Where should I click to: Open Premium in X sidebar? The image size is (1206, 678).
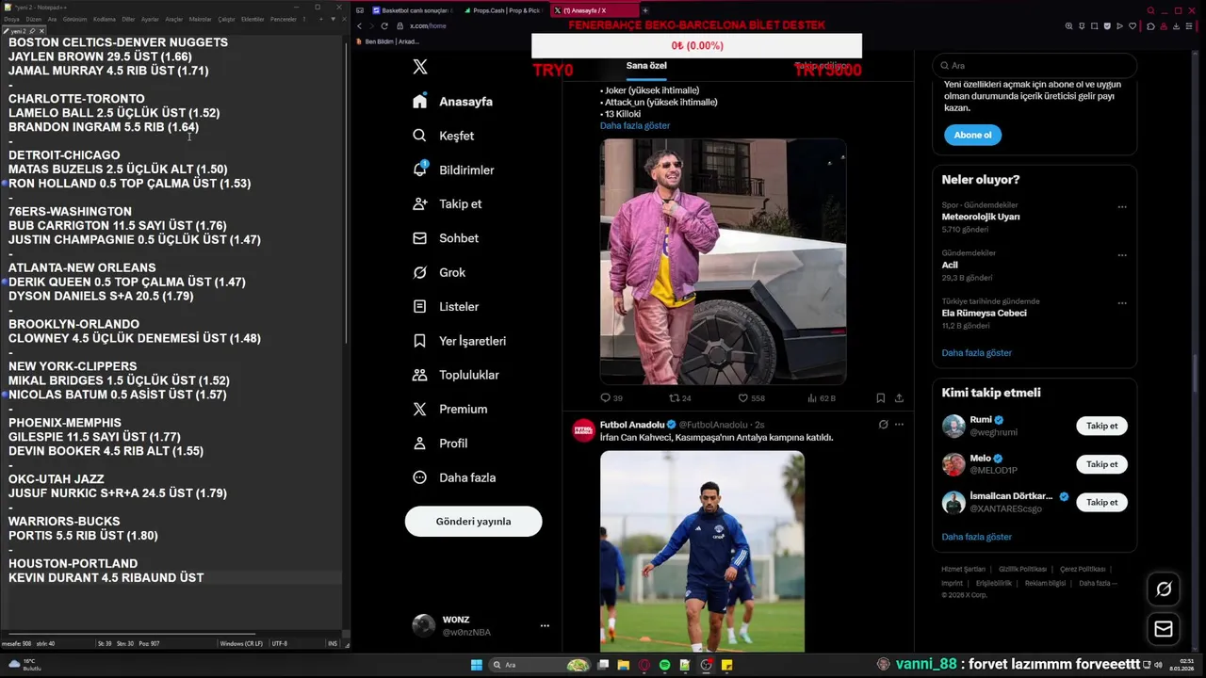click(x=449, y=409)
